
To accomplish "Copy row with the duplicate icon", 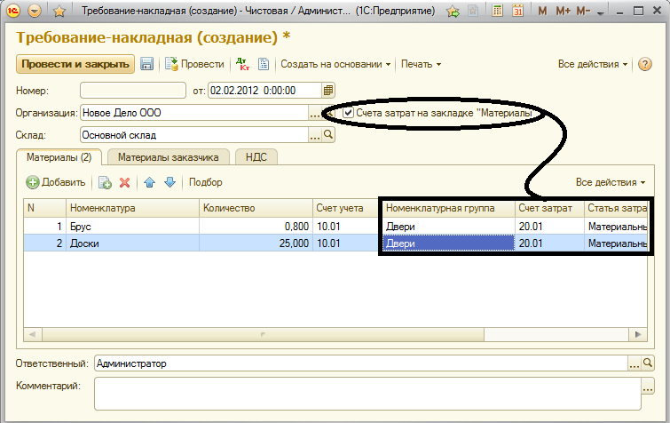I will [x=105, y=183].
